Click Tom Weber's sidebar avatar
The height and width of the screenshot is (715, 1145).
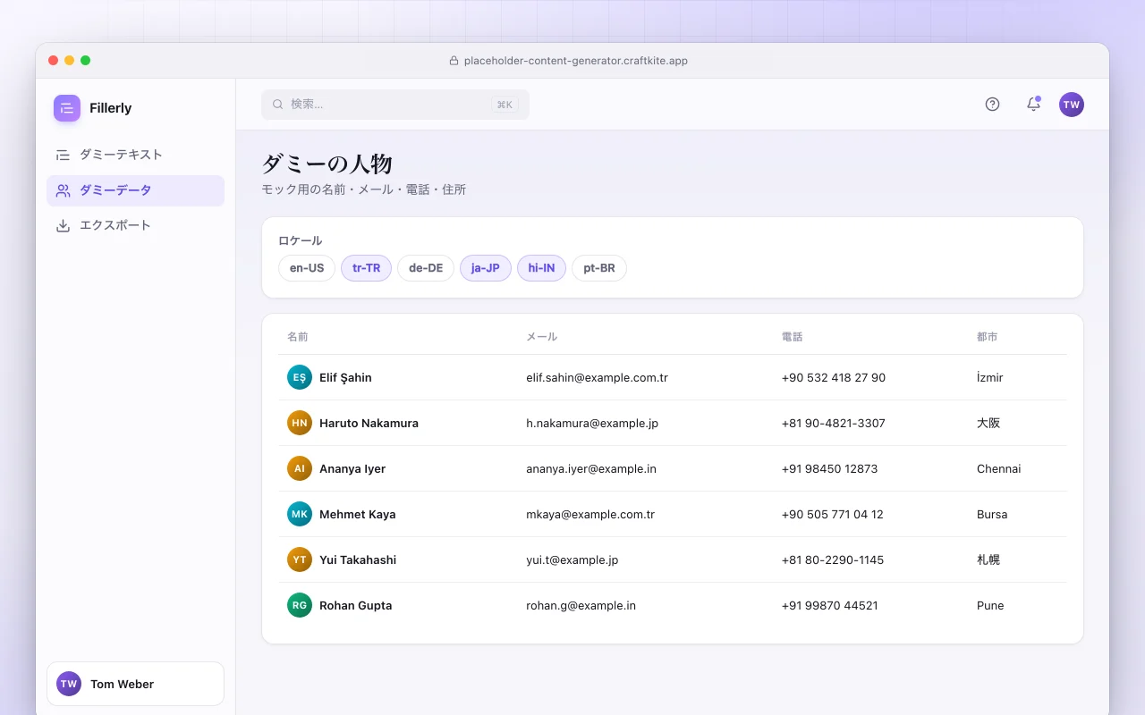[x=69, y=684]
